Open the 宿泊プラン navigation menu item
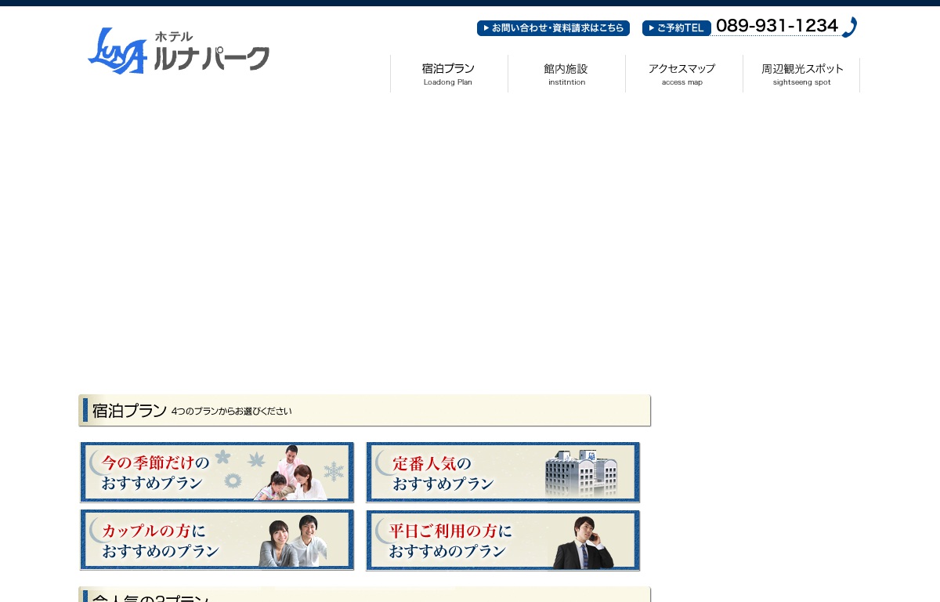The image size is (940, 602). click(448, 74)
